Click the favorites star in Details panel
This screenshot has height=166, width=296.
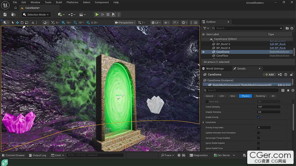click(x=288, y=90)
